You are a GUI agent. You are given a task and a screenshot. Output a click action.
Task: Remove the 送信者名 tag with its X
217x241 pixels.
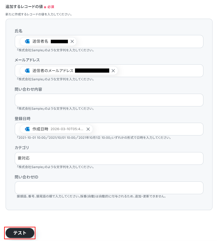pos(72,41)
